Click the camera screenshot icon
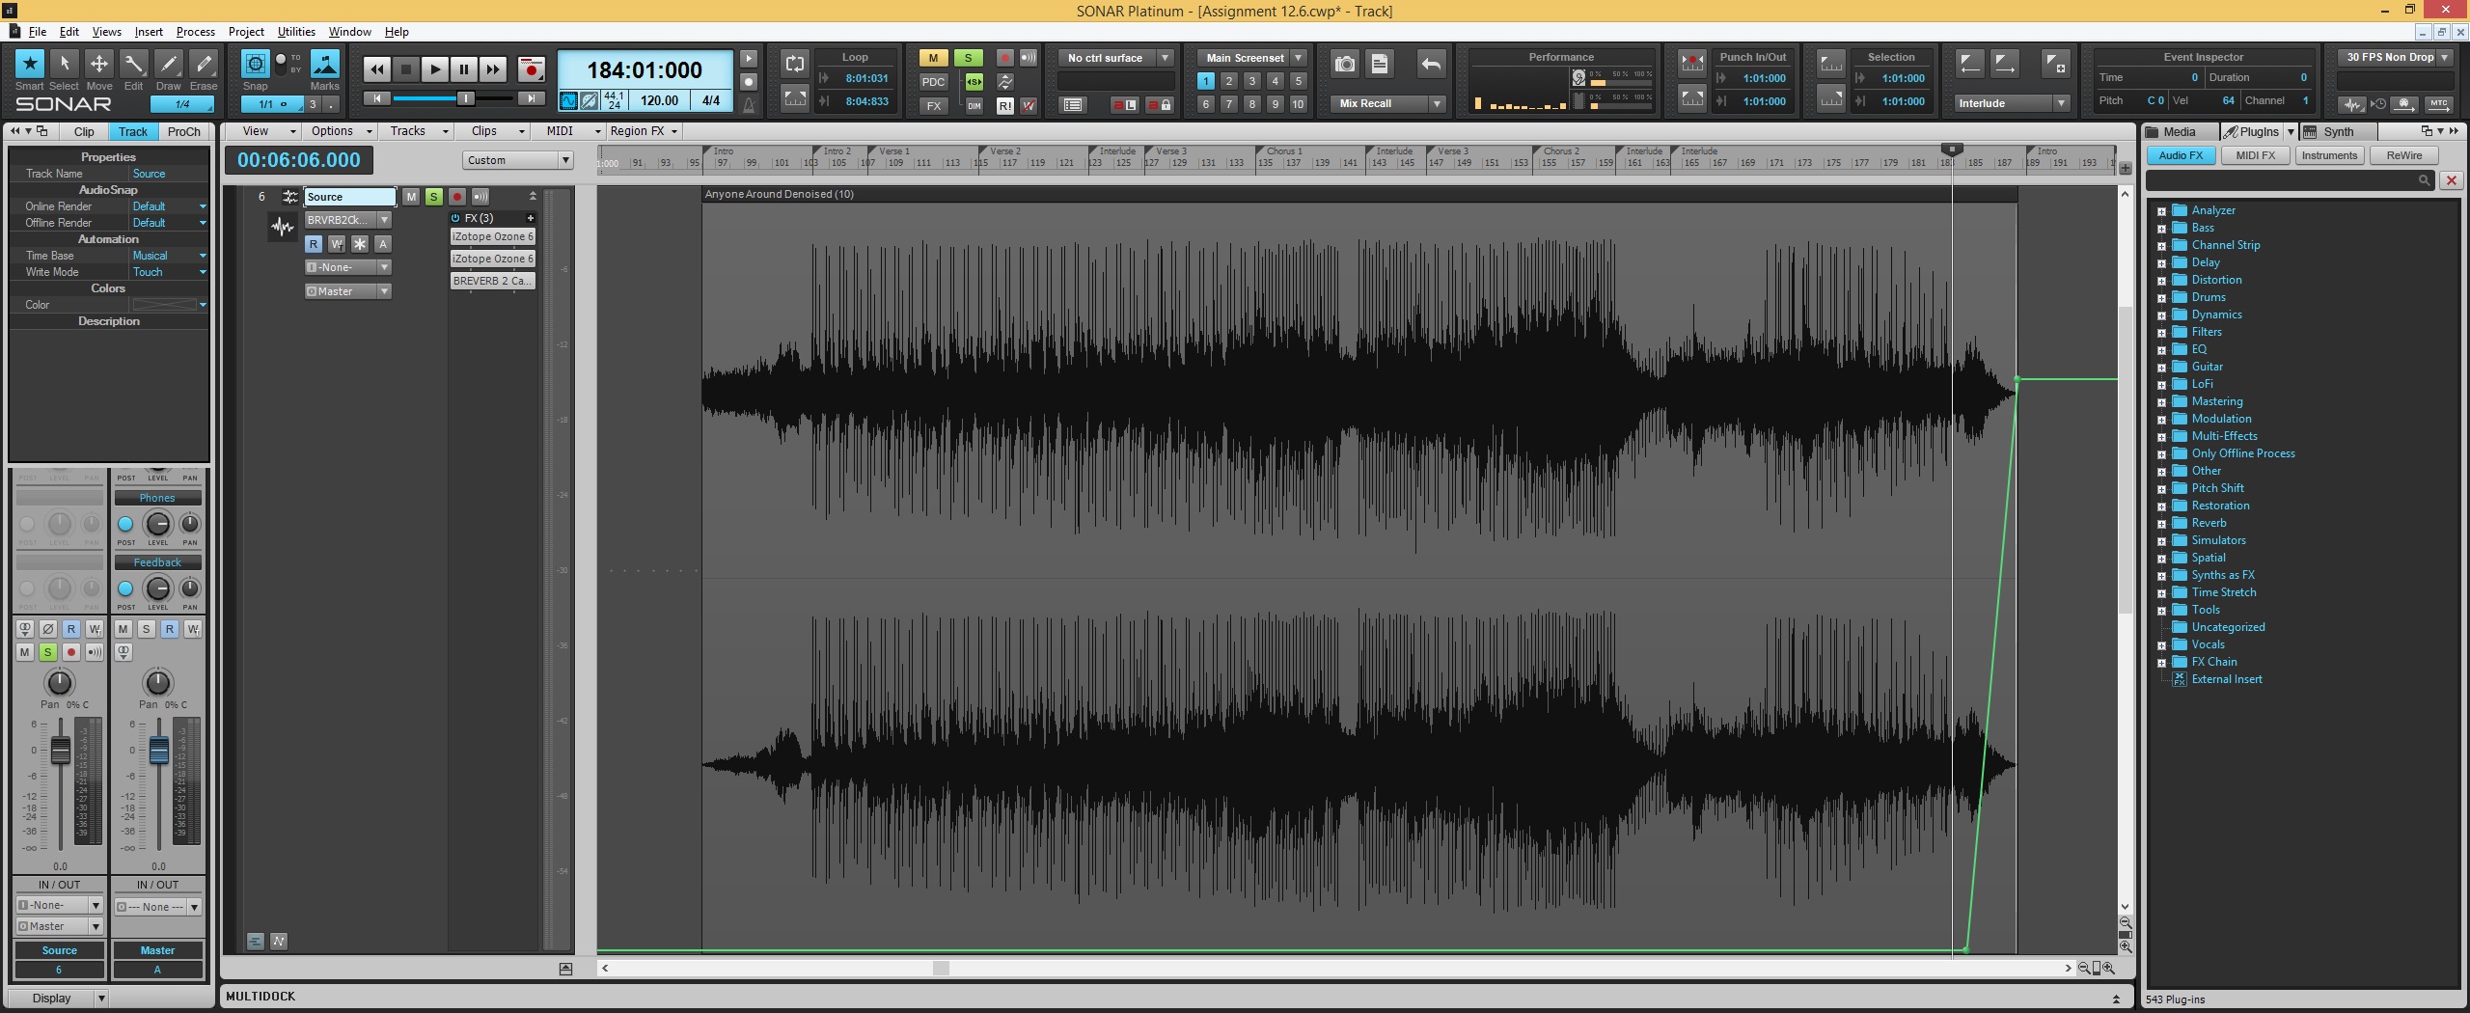 tap(1344, 65)
